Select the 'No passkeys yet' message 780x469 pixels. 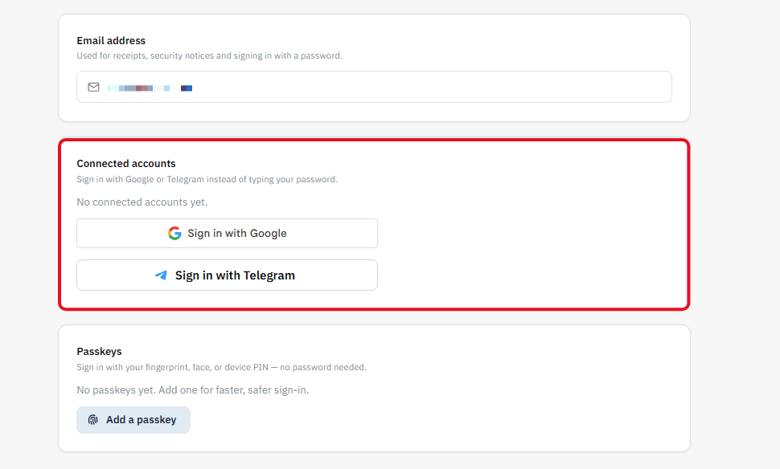click(192, 390)
